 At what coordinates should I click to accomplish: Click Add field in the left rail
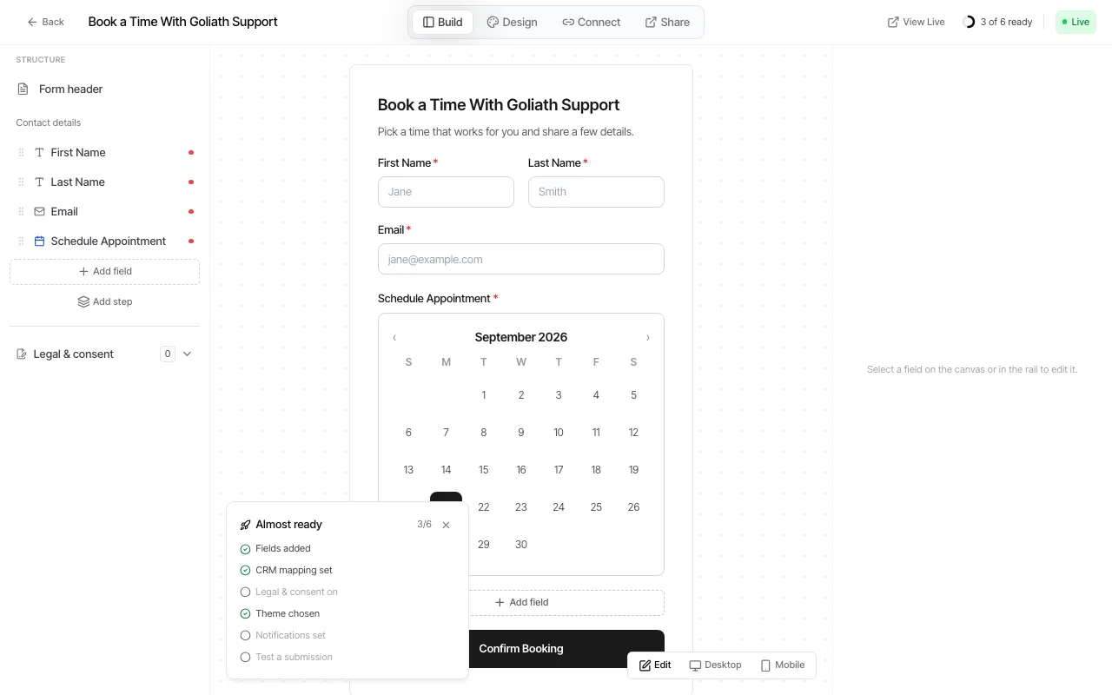coord(104,271)
